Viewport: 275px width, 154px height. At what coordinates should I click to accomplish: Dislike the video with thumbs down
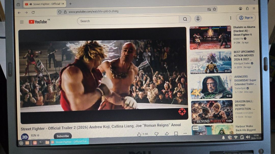[156, 134]
